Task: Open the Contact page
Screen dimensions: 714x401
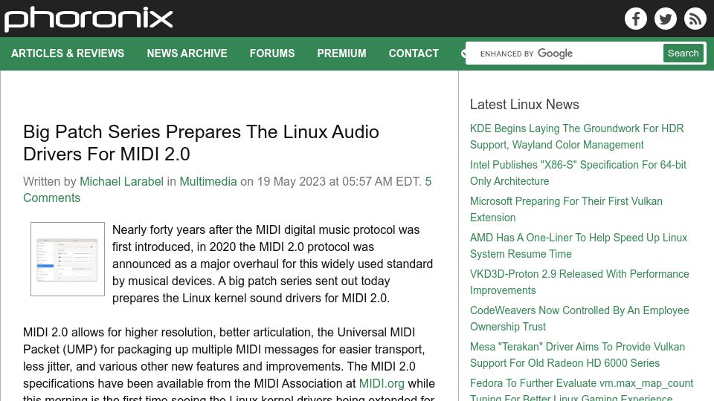Action: click(414, 53)
